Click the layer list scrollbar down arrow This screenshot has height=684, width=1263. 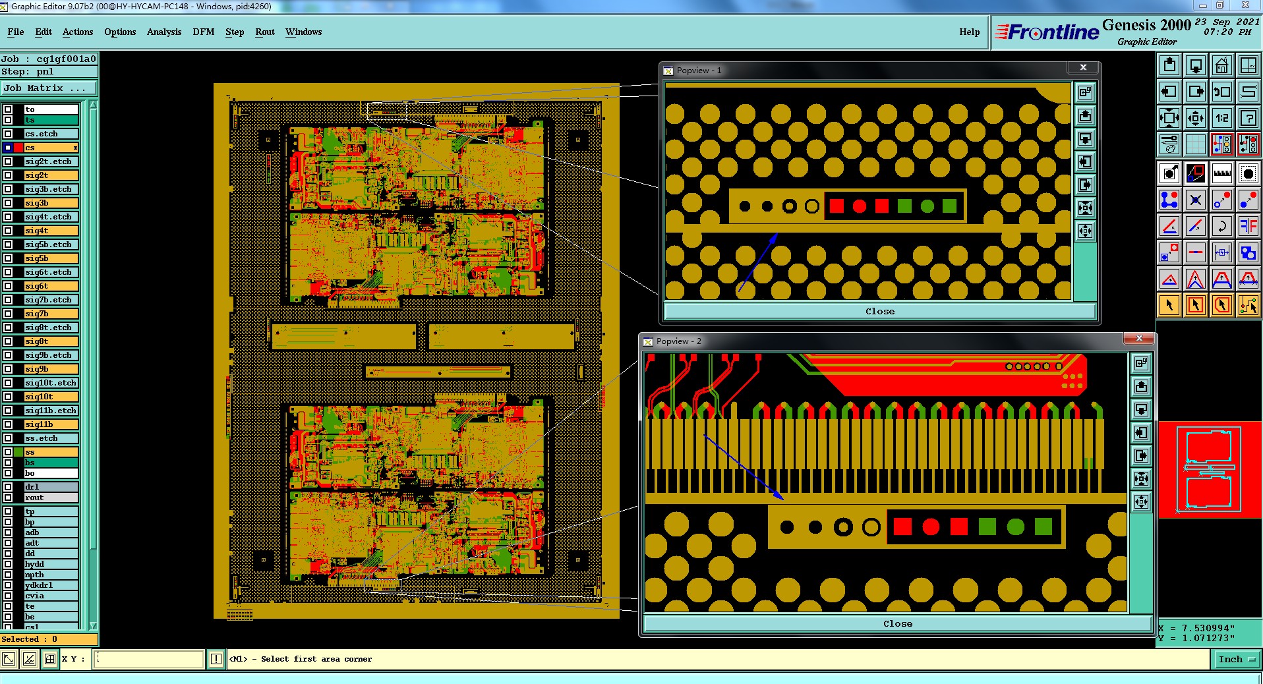(x=93, y=625)
